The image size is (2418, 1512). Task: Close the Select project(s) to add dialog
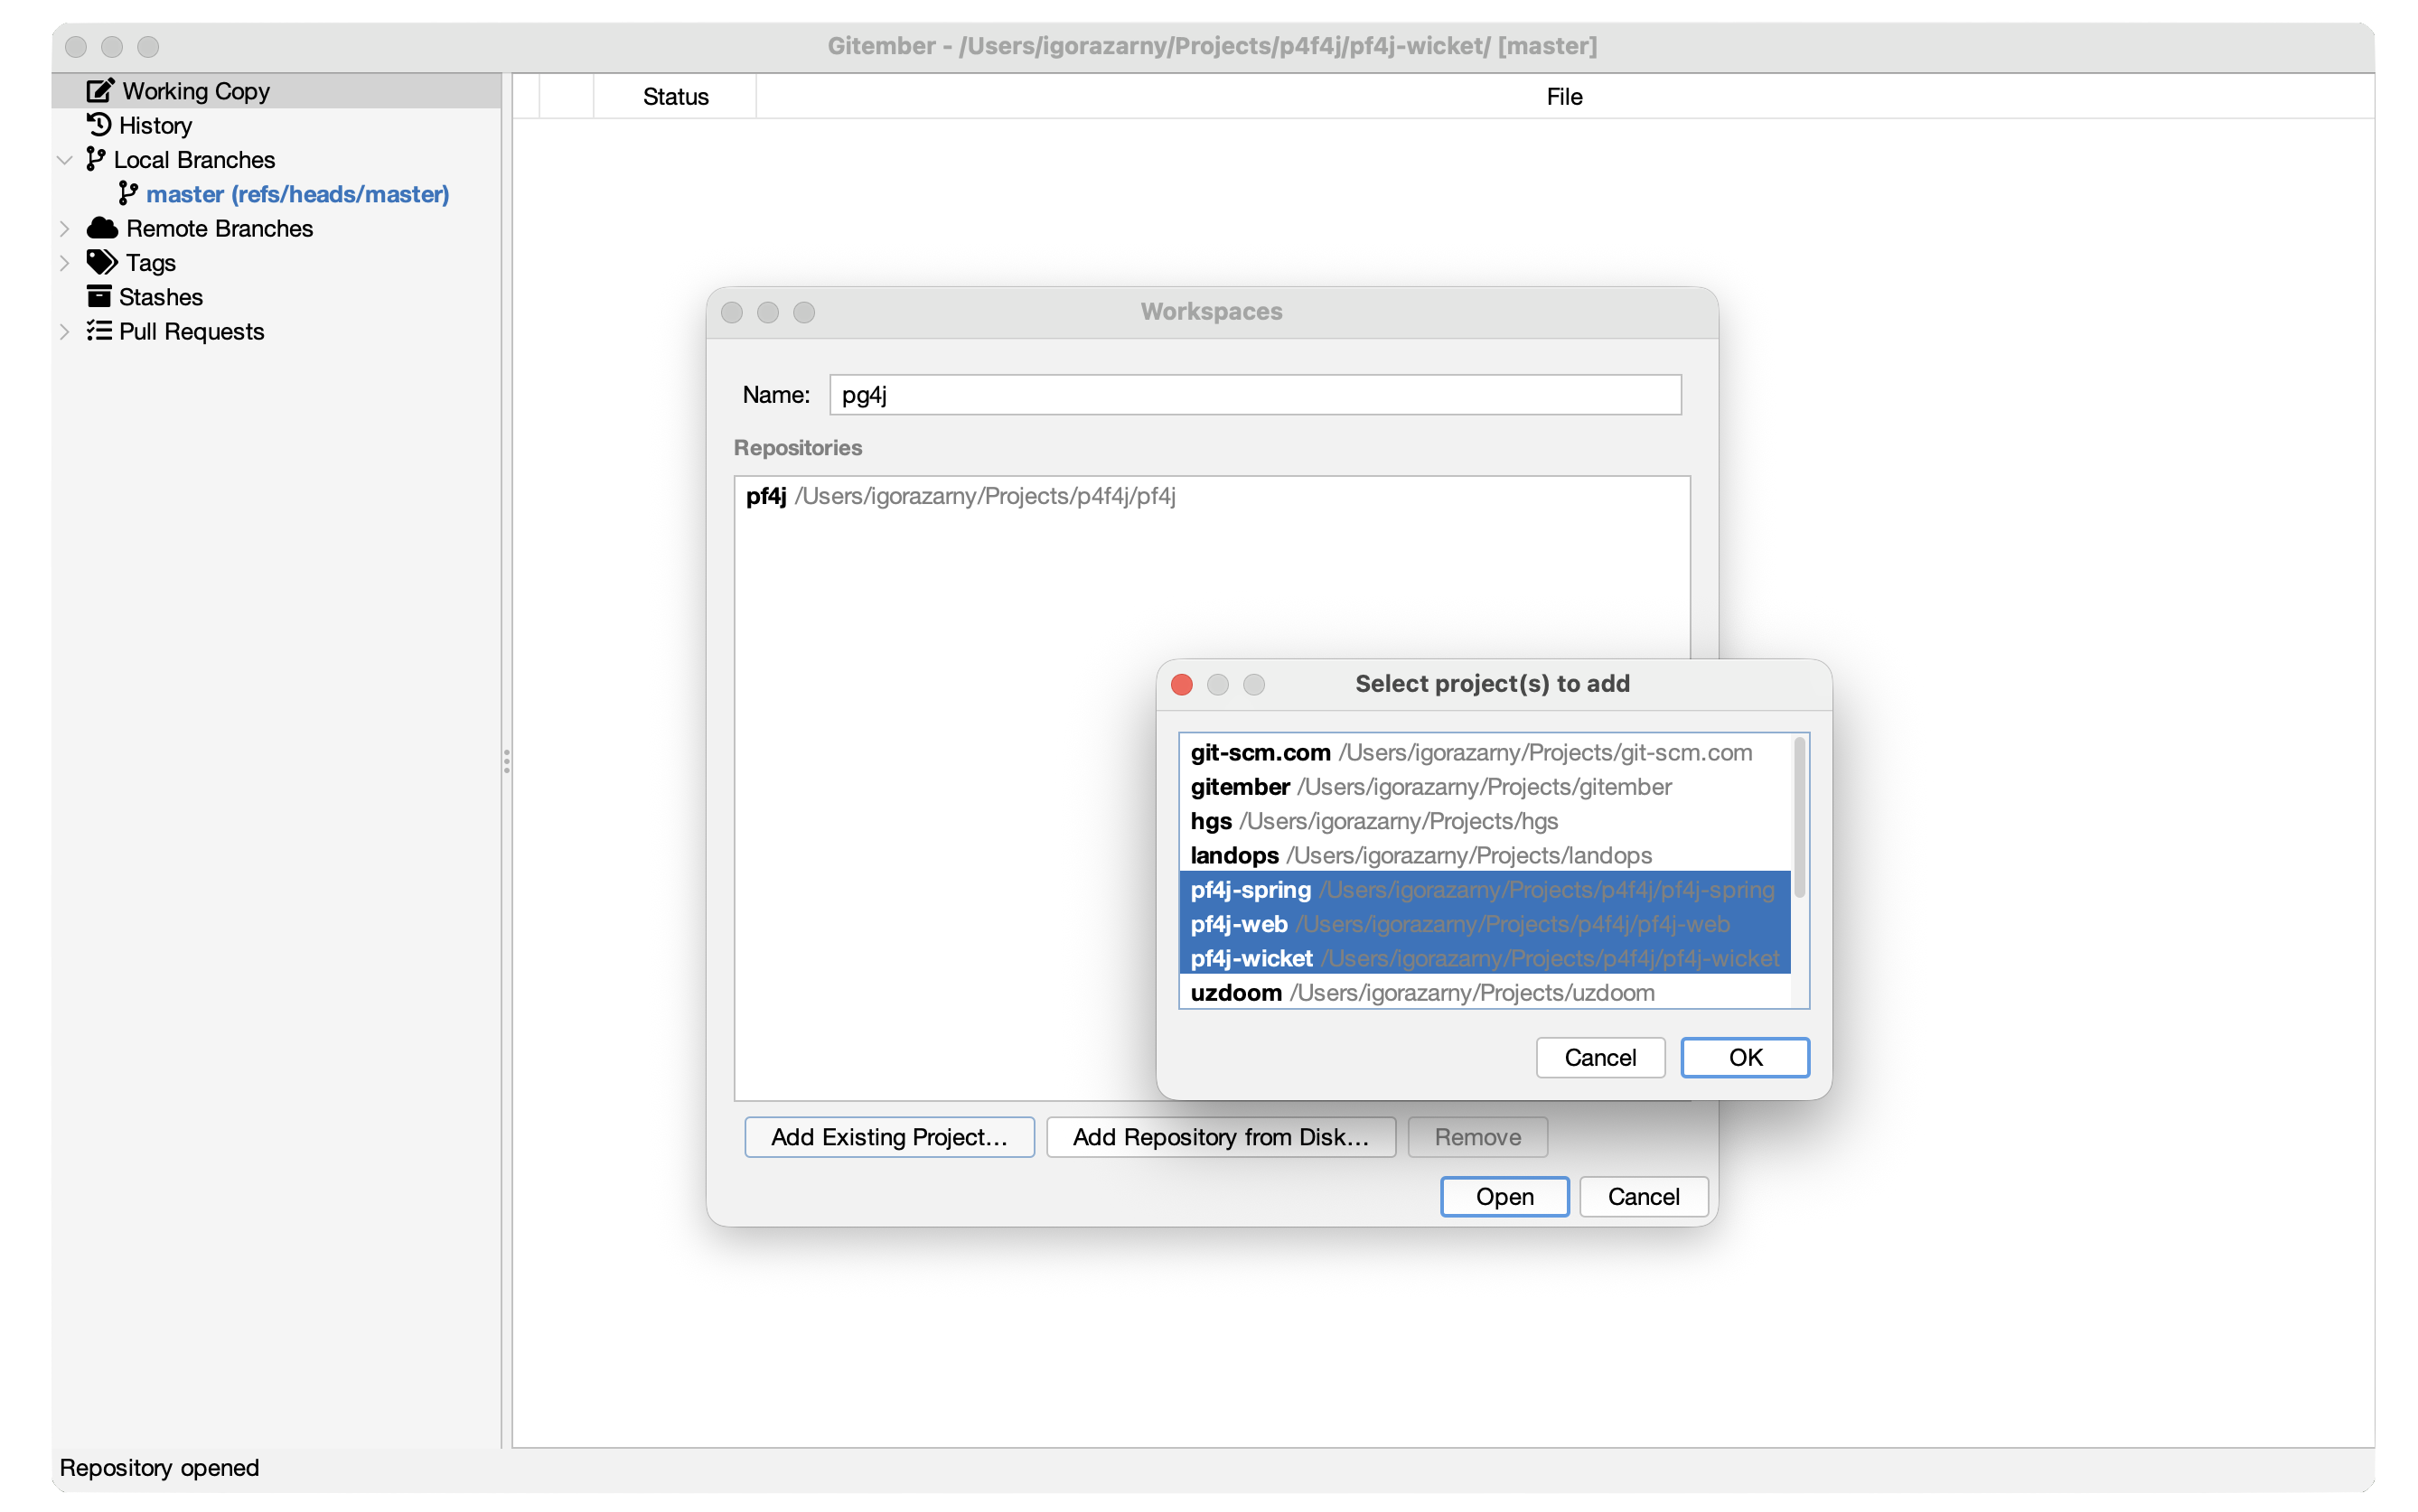click(x=1182, y=684)
